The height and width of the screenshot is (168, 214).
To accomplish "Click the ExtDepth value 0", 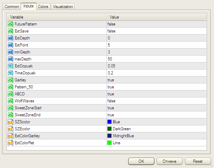I will point(109,38).
